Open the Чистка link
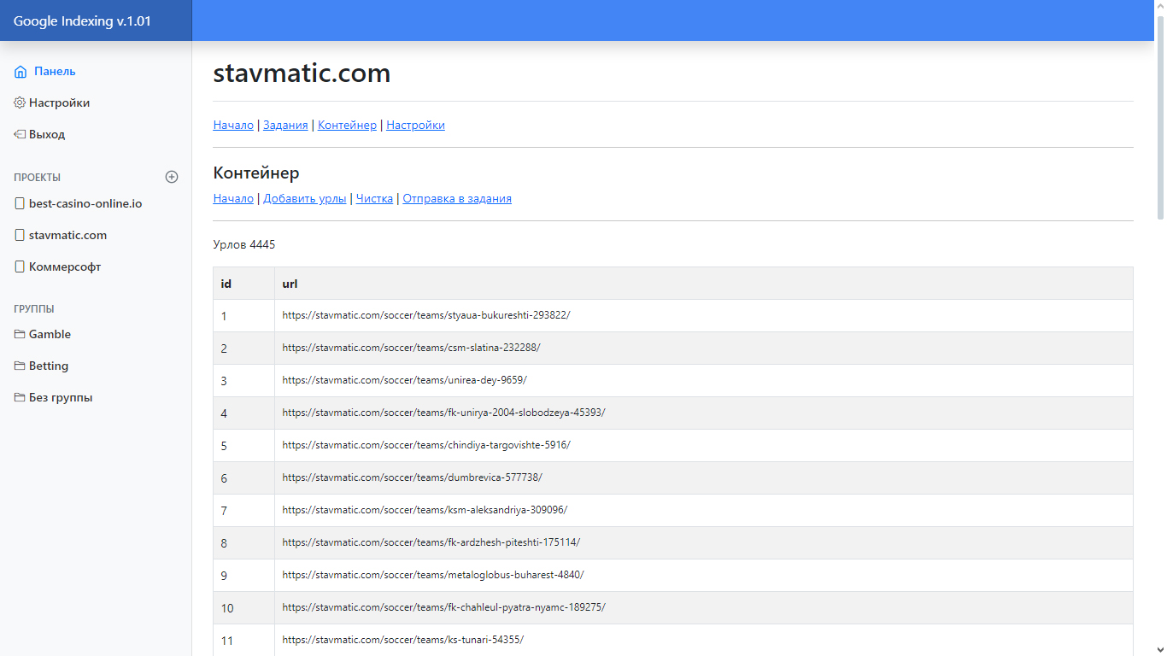1167x656 pixels. coord(374,198)
